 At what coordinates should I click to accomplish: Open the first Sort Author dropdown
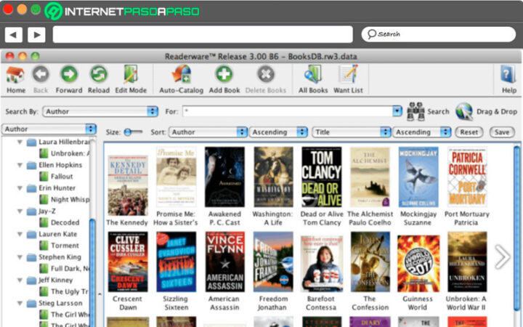pos(208,132)
